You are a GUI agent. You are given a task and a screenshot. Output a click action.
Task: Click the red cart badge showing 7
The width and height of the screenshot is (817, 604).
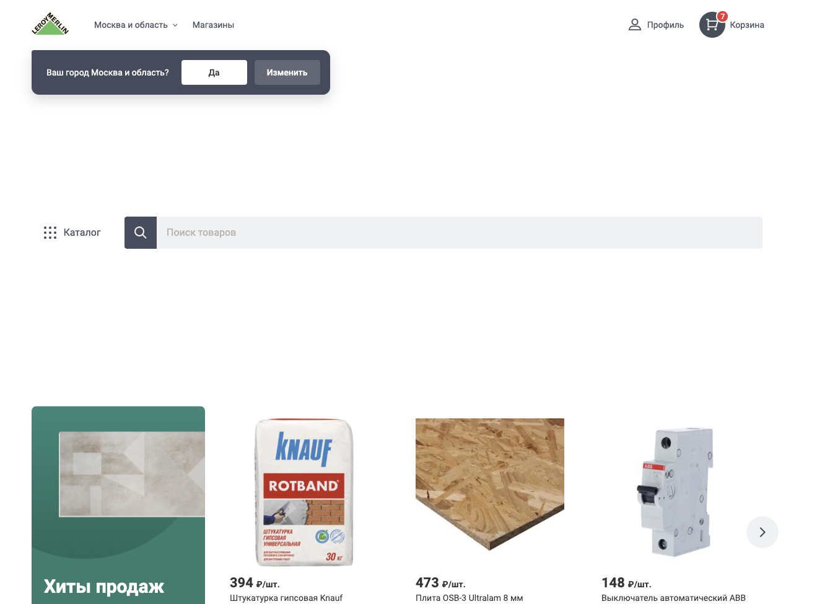(x=722, y=16)
